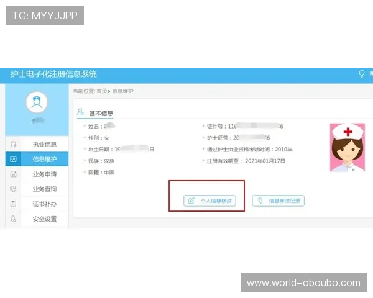The width and height of the screenshot is (373, 298).
Task: Click 通过护士执业资格考试时间 2010年 text
Action: pyautogui.click(x=249, y=150)
